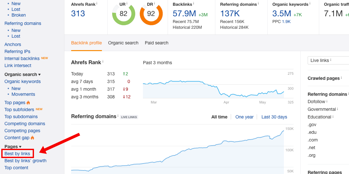Screen dimensions: 349x174
Task: Click the LIVE LINKS badge
Action: point(129,117)
